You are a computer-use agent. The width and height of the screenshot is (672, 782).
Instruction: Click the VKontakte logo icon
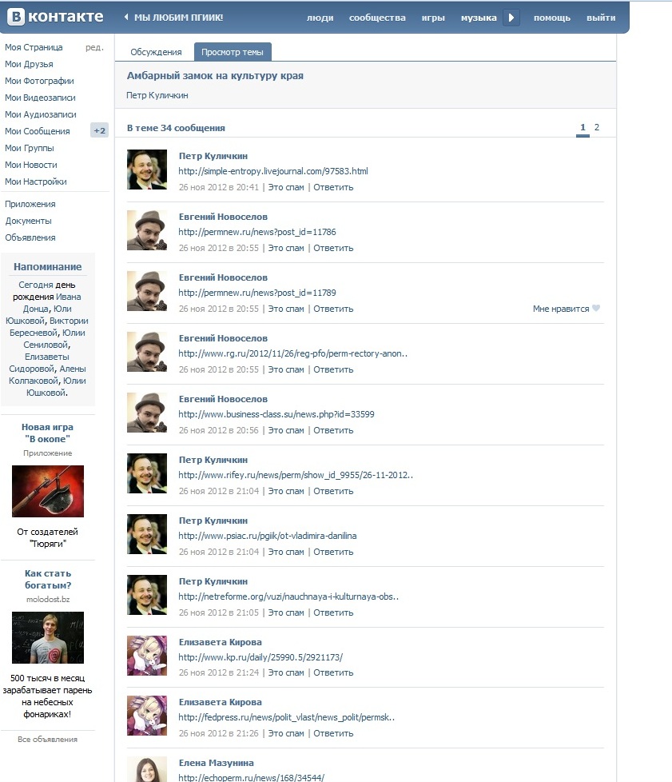point(16,17)
